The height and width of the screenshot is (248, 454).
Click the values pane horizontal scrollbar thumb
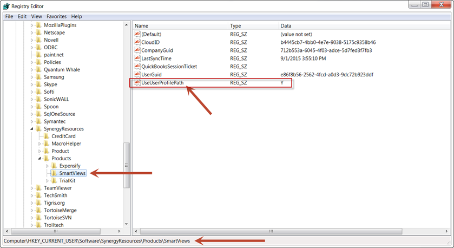pos(271,231)
